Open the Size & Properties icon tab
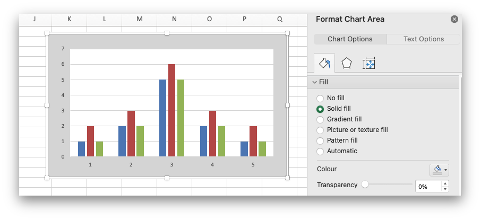This screenshot has width=481, height=220. click(x=369, y=64)
